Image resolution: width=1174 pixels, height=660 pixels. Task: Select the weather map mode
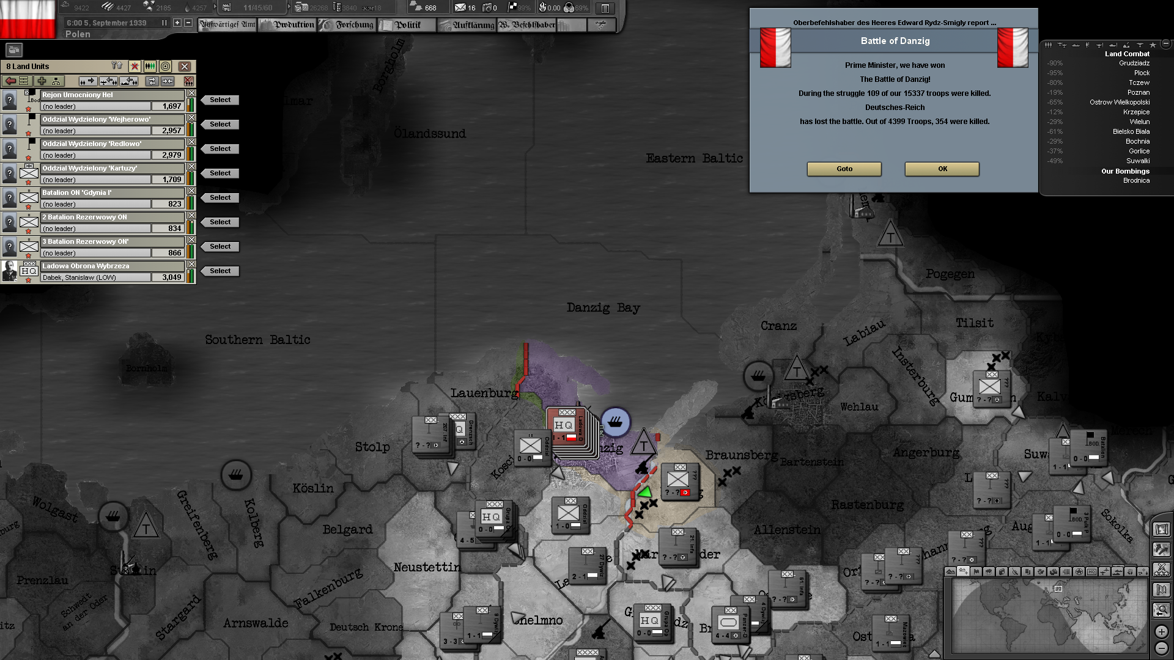(x=989, y=571)
